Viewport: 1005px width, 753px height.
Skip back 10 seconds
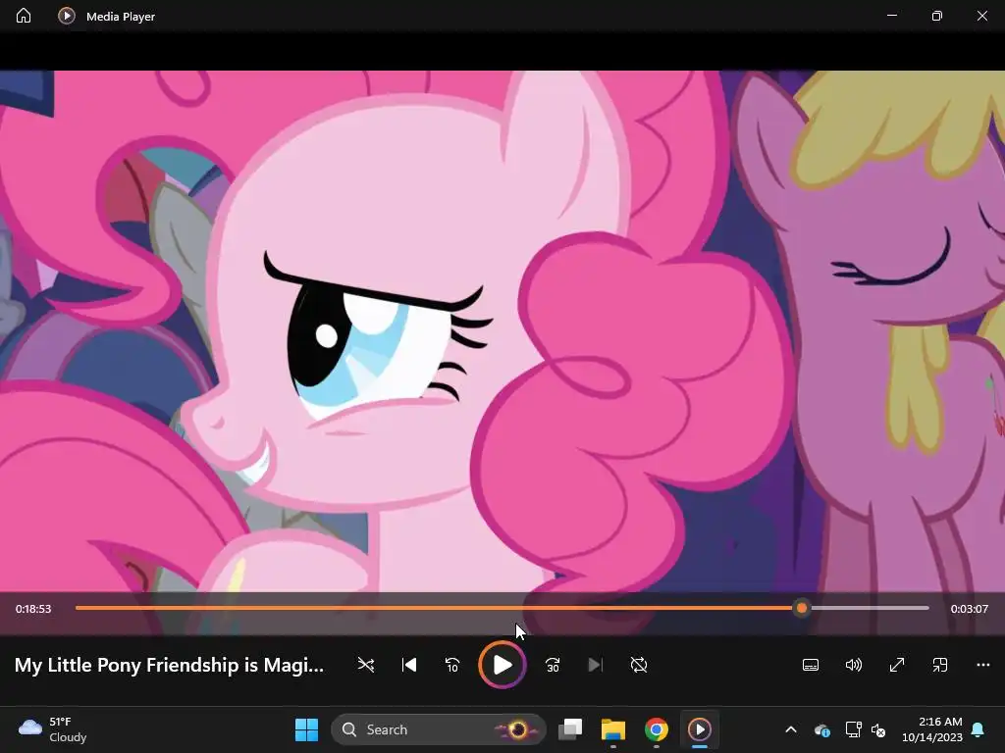point(451,665)
